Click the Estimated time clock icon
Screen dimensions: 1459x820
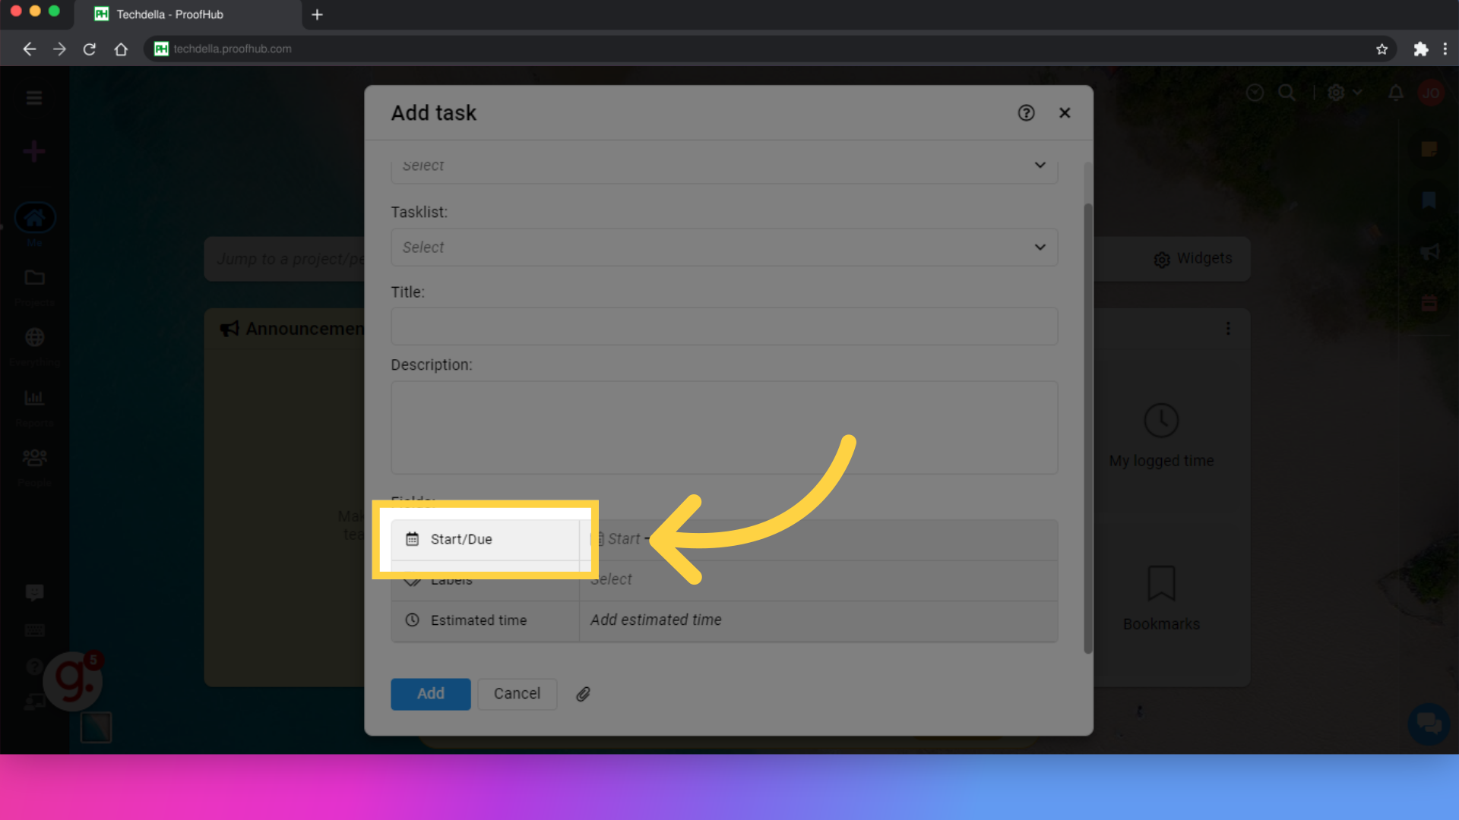pos(411,619)
